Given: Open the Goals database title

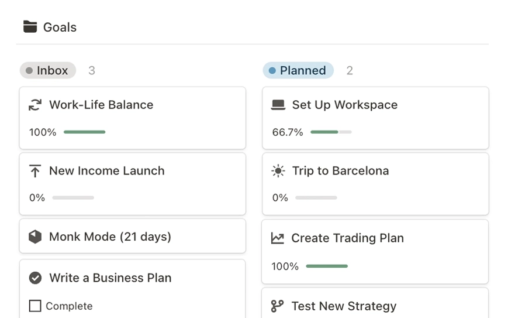Looking at the screenshot, I should [x=60, y=27].
